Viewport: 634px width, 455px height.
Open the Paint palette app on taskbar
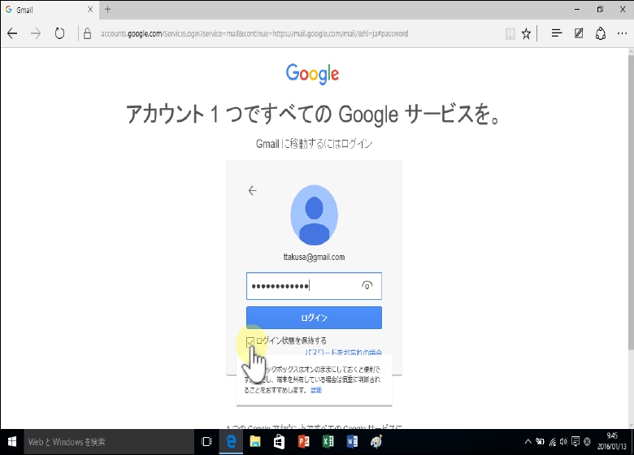click(x=376, y=442)
